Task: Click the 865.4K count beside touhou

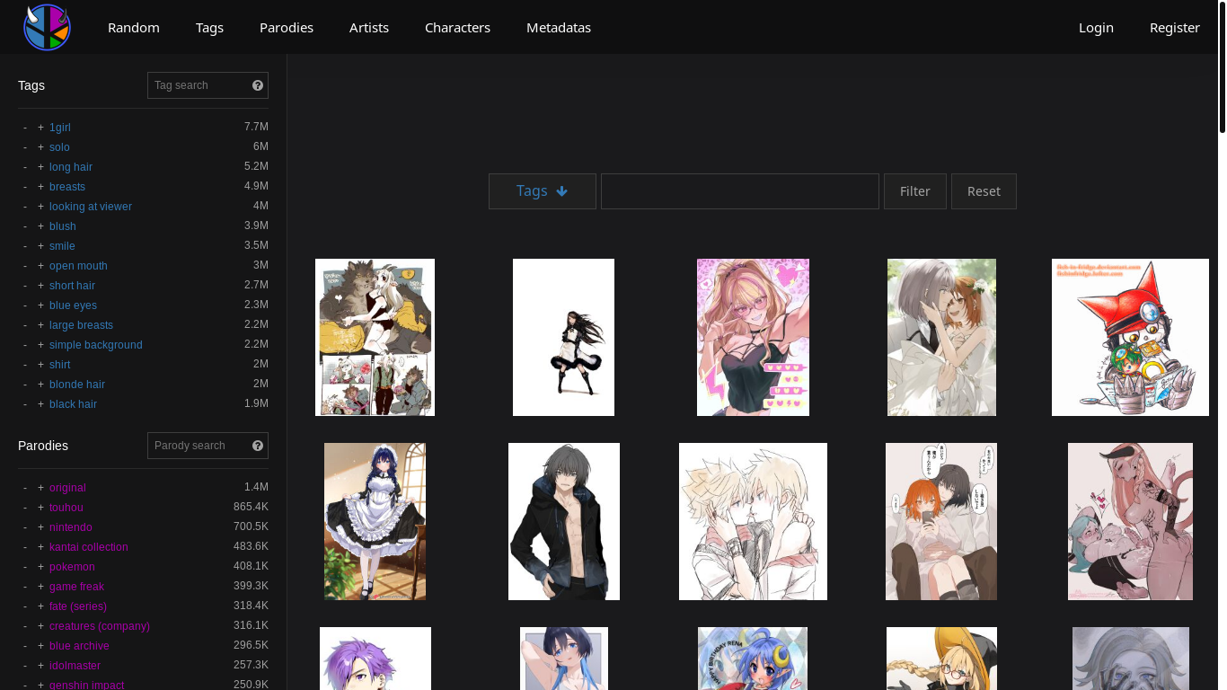Action: tap(251, 507)
